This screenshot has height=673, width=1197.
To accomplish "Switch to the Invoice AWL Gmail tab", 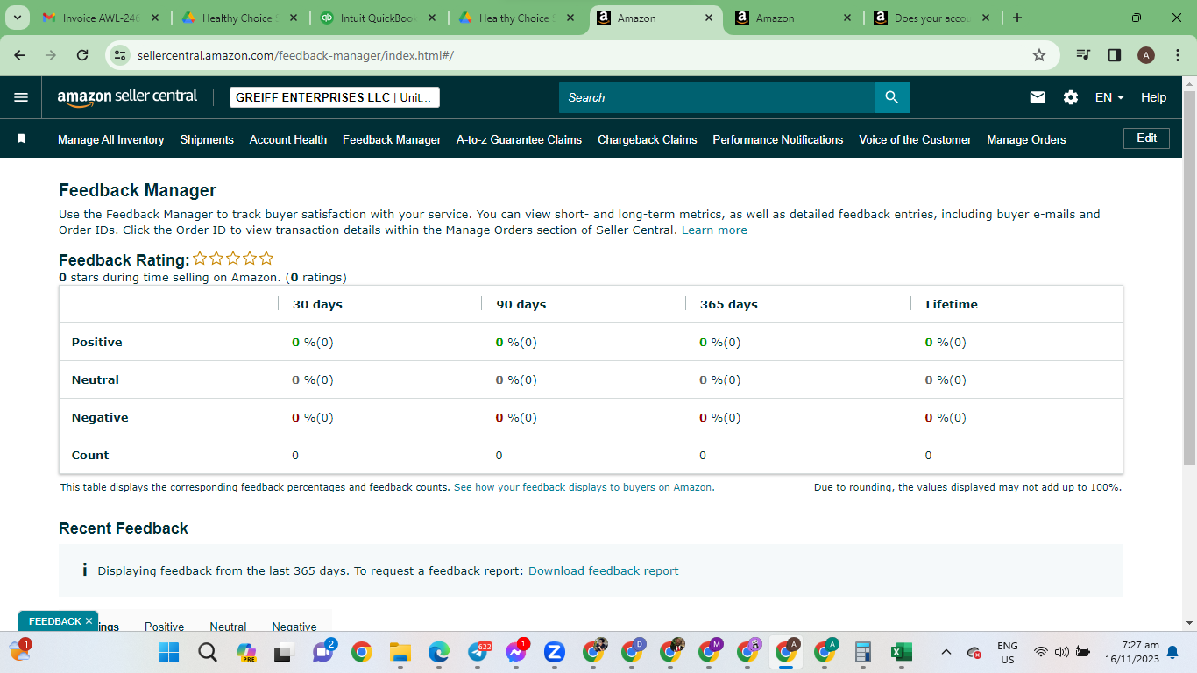I will [100, 18].
